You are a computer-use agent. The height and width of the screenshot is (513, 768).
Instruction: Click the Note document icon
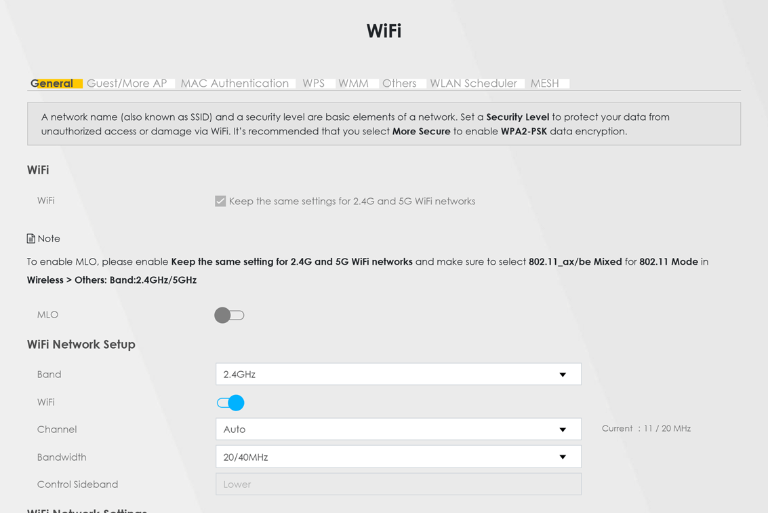coord(31,239)
